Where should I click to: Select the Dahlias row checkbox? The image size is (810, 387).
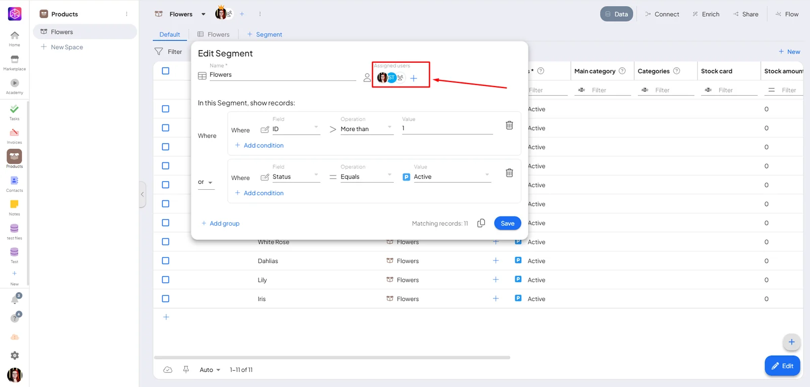coord(166,261)
